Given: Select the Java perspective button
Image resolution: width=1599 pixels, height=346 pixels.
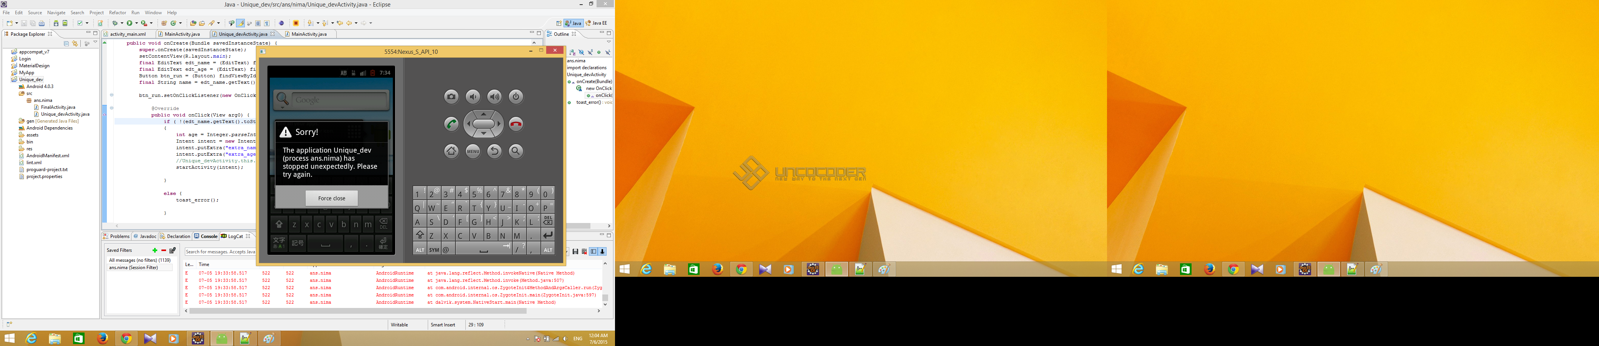Looking at the screenshot, I should pyautogui.click(x=573, y=23).
